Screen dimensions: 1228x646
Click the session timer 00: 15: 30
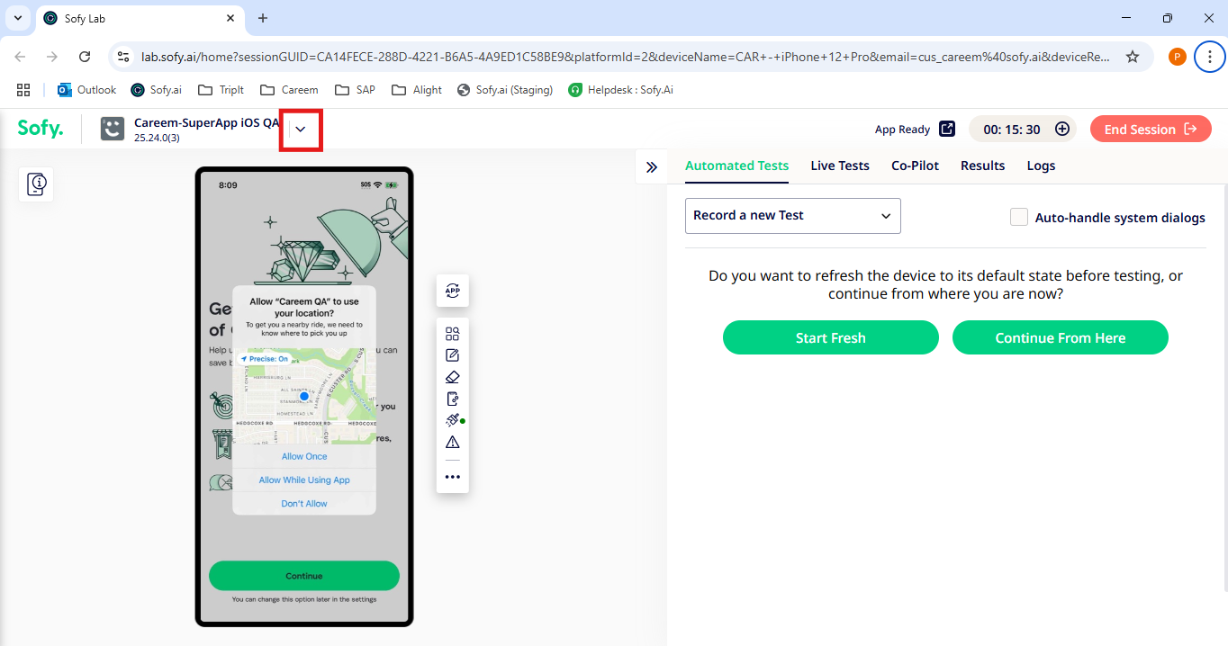click(1012, 130)
